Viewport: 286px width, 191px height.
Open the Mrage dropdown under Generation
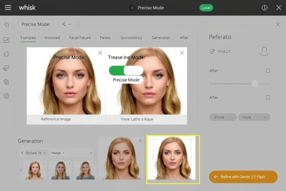pyautogui.click(x=58, y=153)
